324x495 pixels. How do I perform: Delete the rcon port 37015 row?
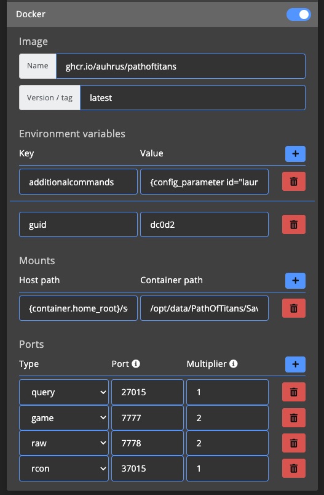tap(294, 468)
